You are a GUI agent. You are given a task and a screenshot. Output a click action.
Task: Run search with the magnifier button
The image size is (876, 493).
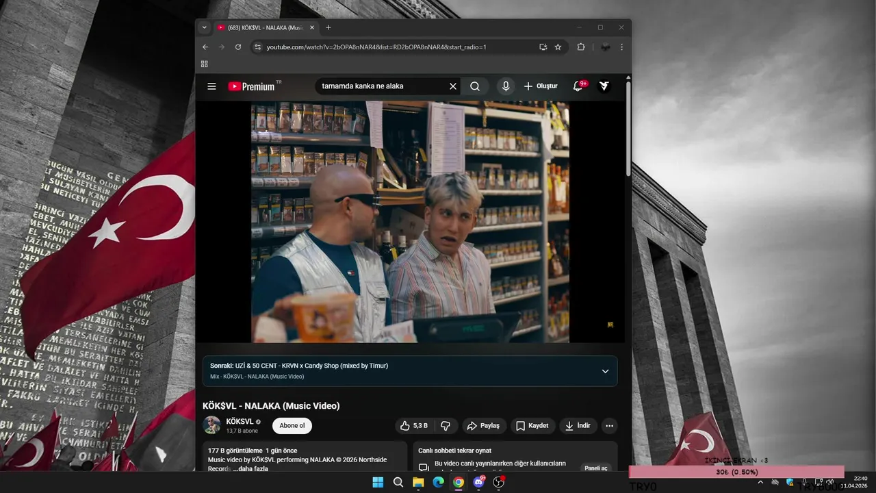point(475,86)
